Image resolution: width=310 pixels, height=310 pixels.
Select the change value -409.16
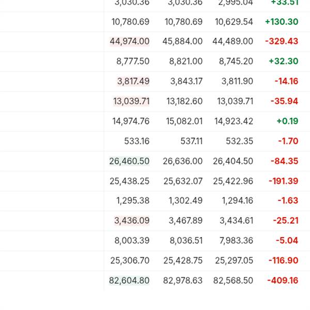283,281
